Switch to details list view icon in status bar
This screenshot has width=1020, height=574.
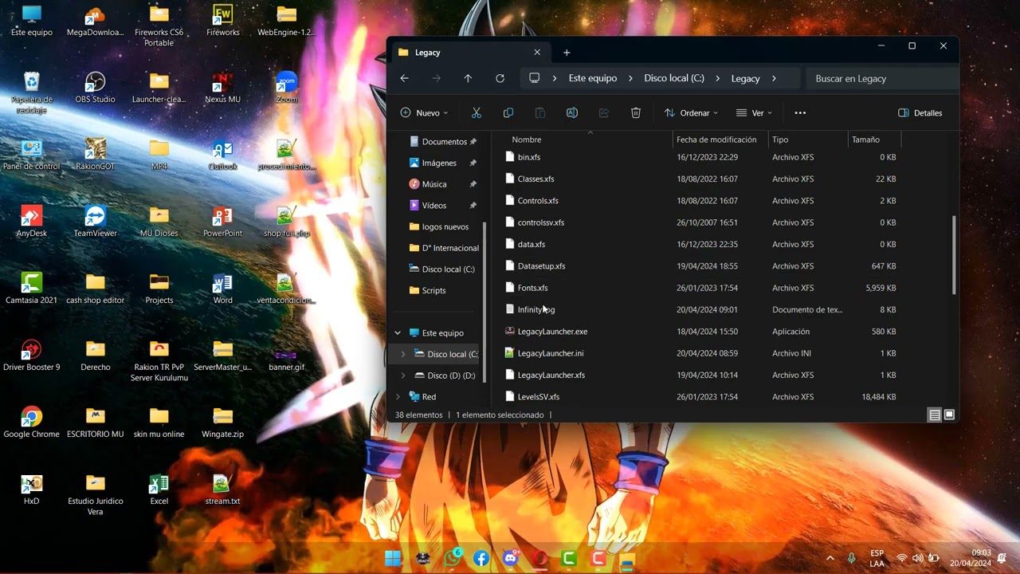point(935,415)
